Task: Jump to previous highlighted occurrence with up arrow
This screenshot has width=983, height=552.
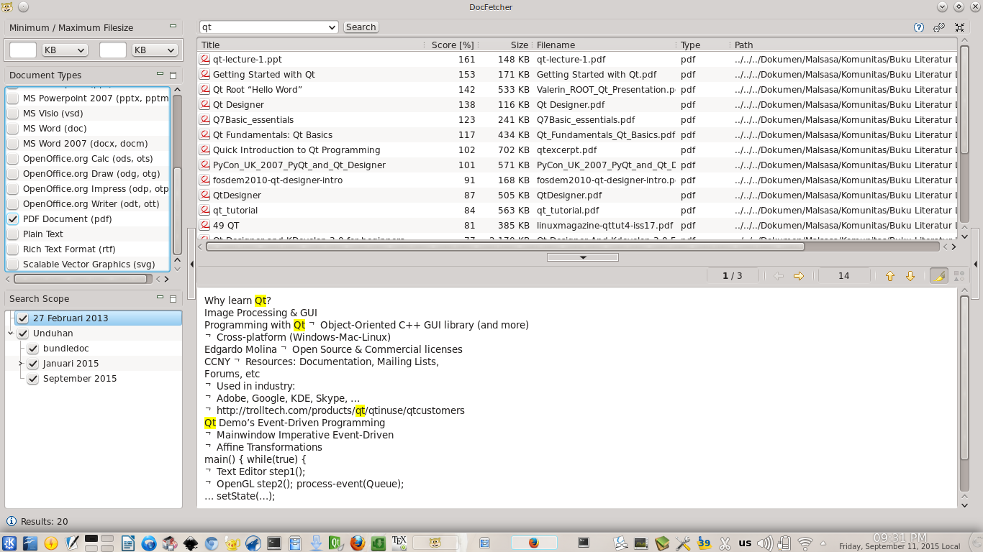Action: [x=890, y=275]
